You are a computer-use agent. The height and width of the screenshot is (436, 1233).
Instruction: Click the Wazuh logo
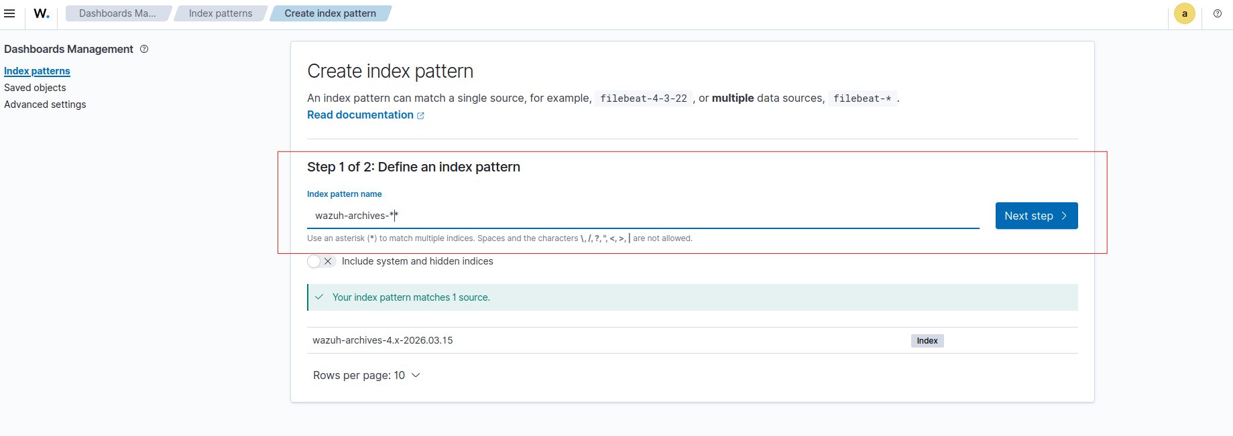point(42,13)
